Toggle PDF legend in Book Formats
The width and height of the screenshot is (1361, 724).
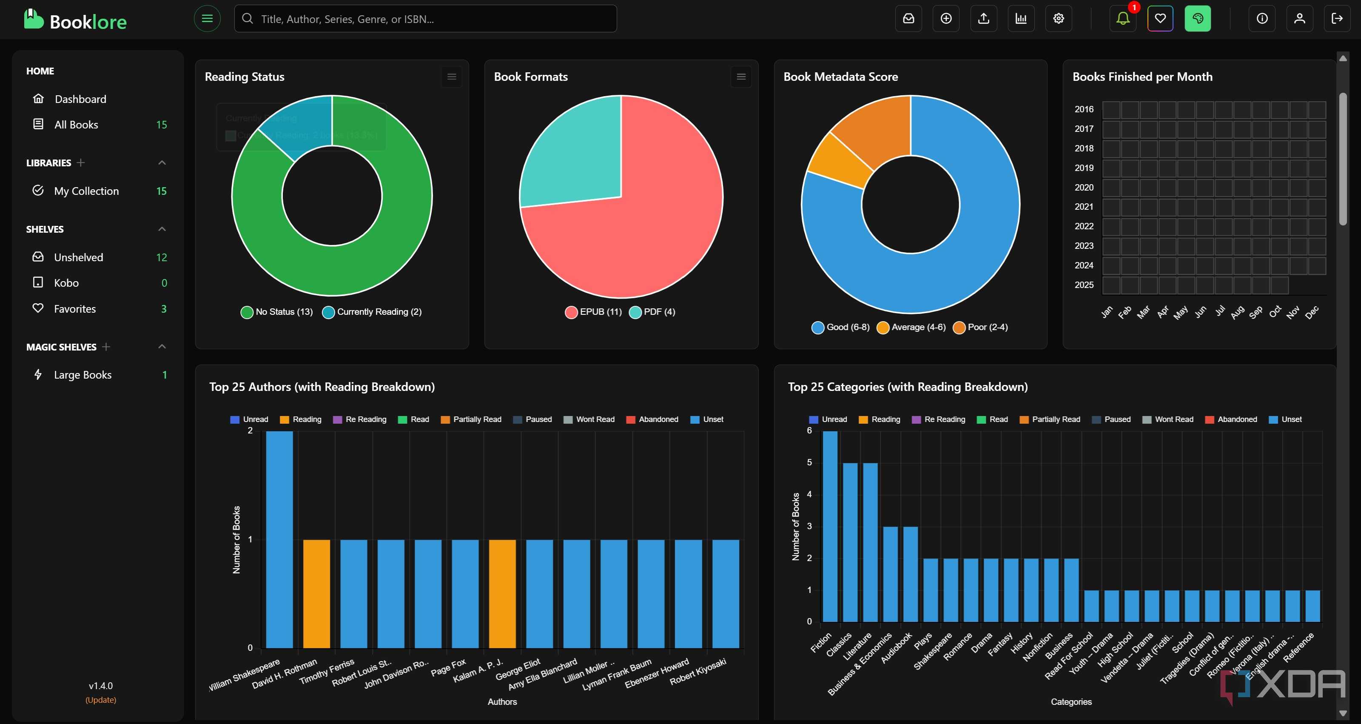pyautogui.click(x=652, y=312)
